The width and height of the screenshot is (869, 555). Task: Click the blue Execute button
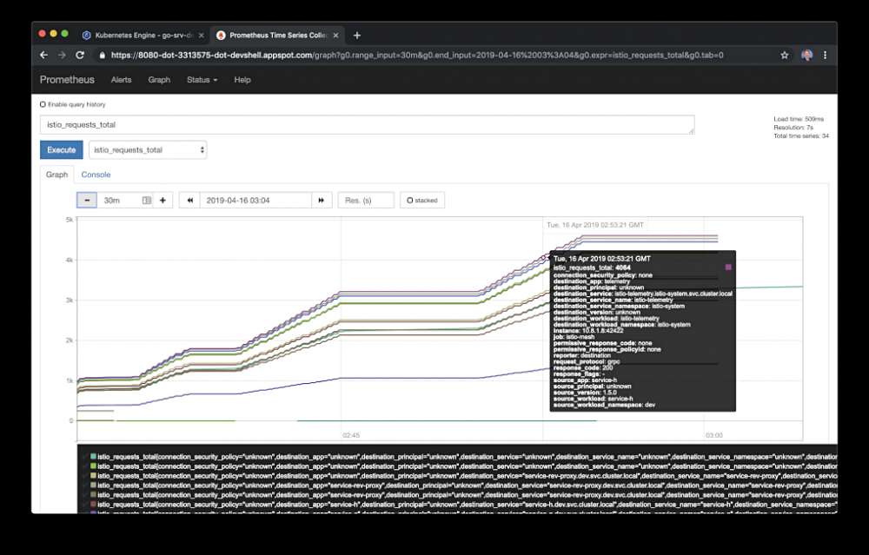[x=61, y=149]
